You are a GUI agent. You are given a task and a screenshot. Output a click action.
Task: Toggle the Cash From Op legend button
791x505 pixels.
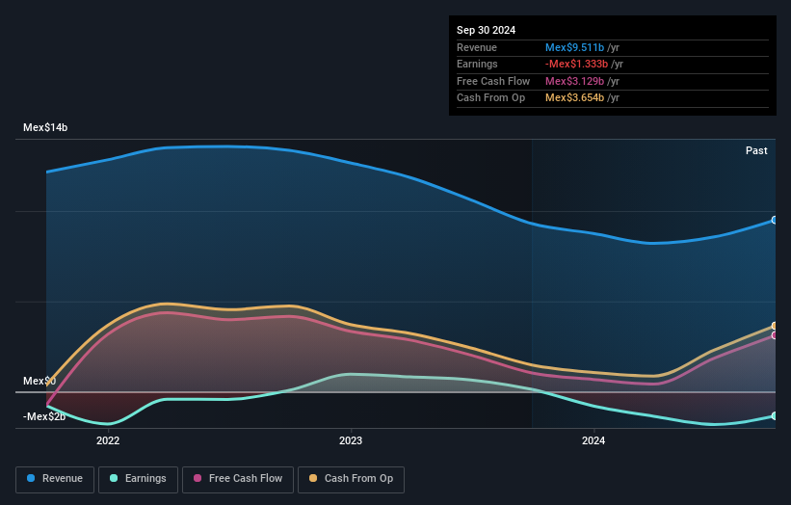(x=351, y=479)
